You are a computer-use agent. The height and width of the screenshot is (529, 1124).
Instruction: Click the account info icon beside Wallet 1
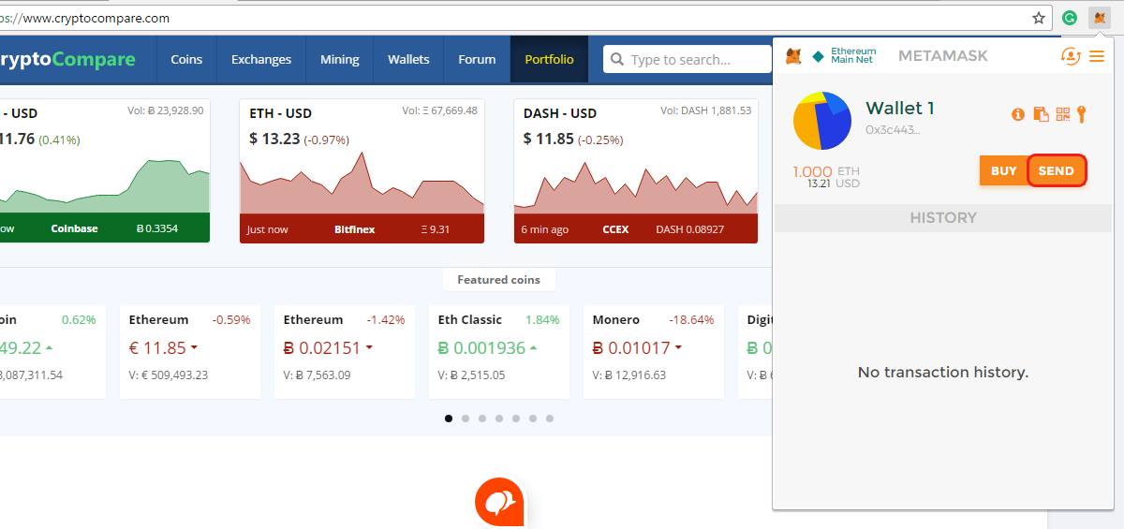1018,114
